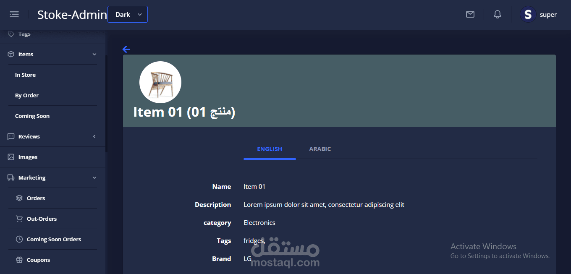Open the Coming Soon items link
The width and height of the screenshot is (571, 274).
pos(32,116)
